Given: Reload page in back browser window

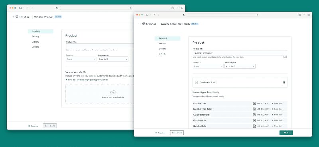Looking at the screenshot, I should click(131, 8).
